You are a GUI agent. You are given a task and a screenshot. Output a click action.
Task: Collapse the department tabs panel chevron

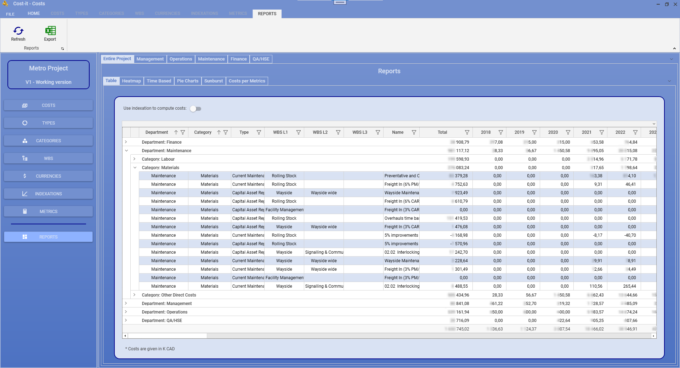(x=671, y=59)
